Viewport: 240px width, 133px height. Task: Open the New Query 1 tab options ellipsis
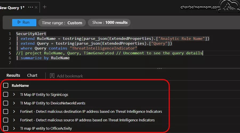(x=30, y=7)
